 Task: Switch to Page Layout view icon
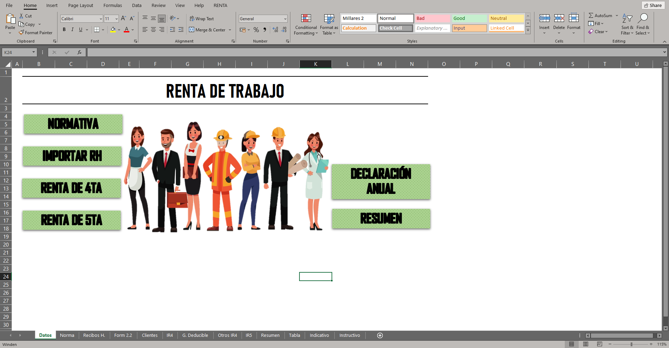click(x=586, y=344)
